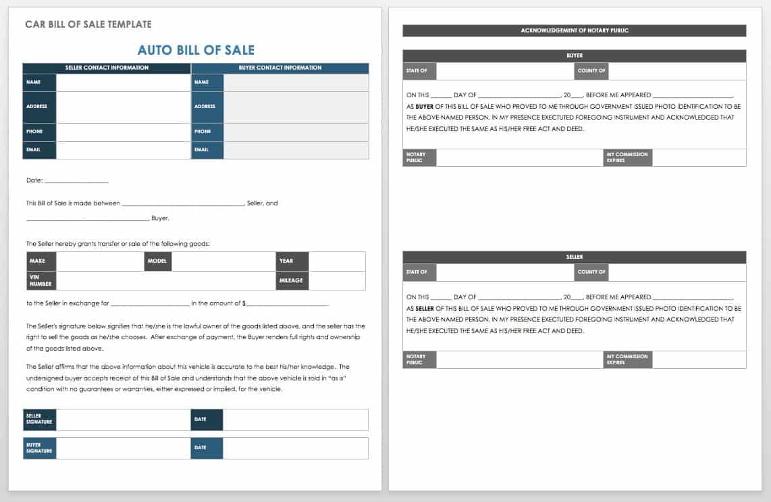Screen dimensions: 771x502
Task: Click the seller Name input field
Action: tap(123, 82)
